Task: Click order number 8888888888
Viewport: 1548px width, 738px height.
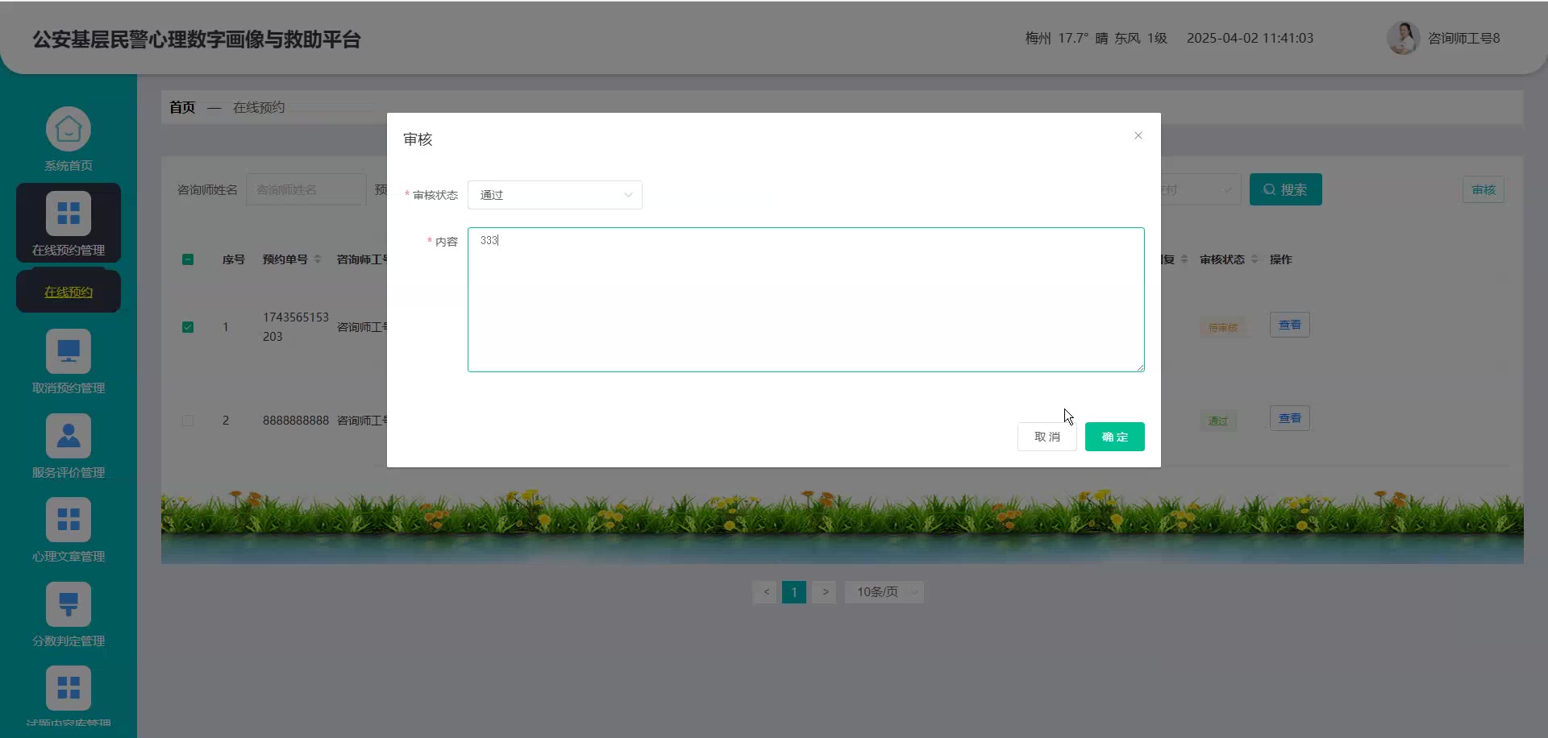Action: (x=296, y=421)
